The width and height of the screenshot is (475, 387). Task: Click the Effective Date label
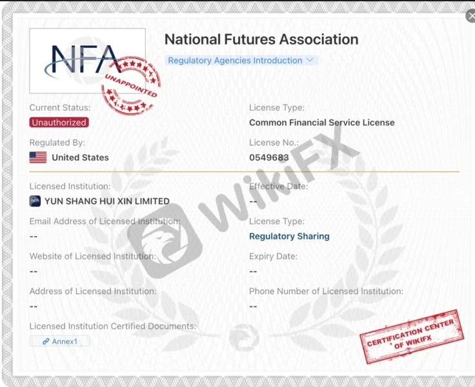pos(279,186)
